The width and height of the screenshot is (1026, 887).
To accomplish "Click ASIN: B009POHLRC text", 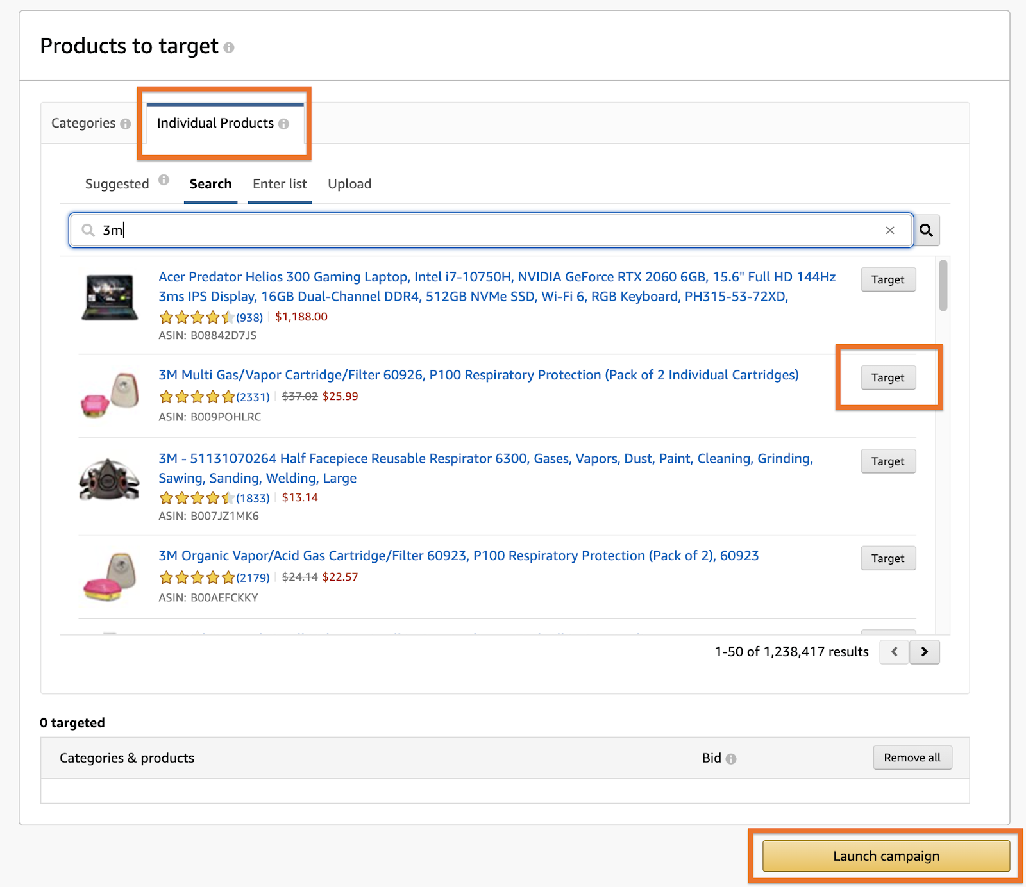I will pyautogui.click(x=210, y=417).
